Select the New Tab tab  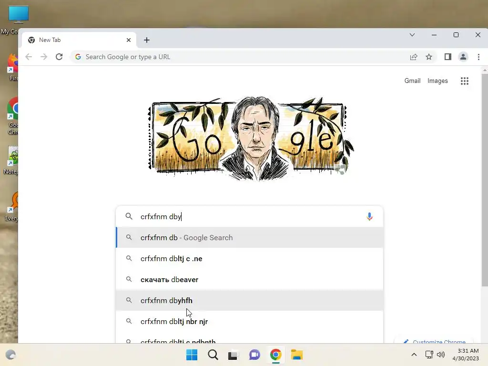(x=79, y=40)
